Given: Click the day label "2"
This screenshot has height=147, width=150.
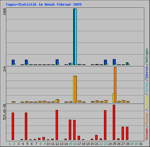Looking at the screenshot, I should coord(14,144).
